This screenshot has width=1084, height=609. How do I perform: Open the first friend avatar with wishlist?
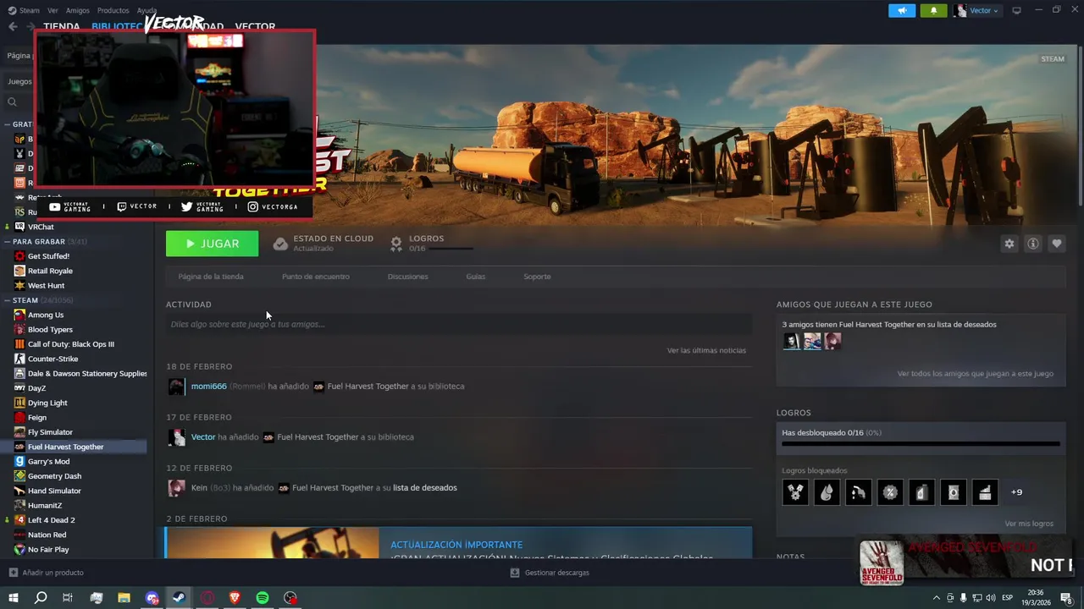click(792, 341)
